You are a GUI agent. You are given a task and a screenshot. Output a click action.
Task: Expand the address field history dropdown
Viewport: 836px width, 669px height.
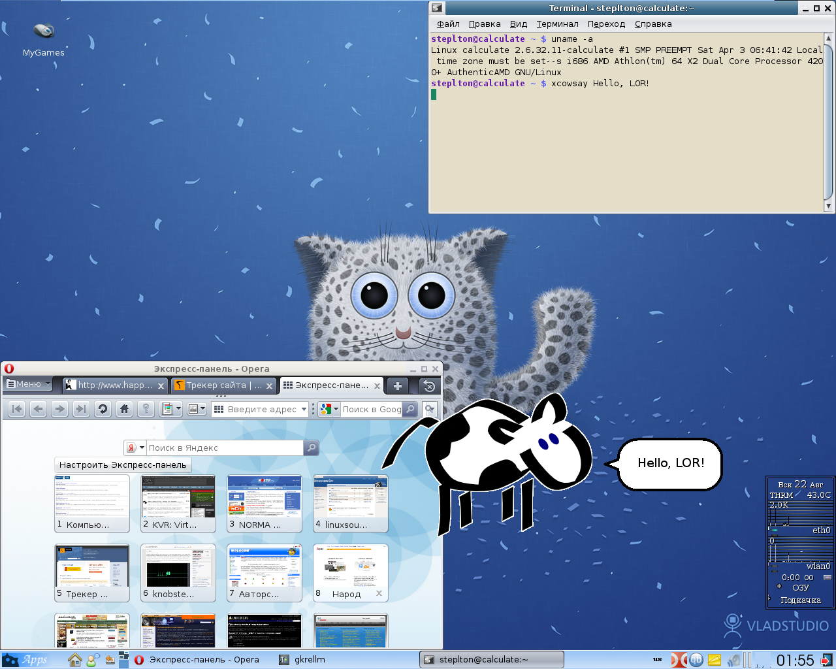[x=304, y=409]
